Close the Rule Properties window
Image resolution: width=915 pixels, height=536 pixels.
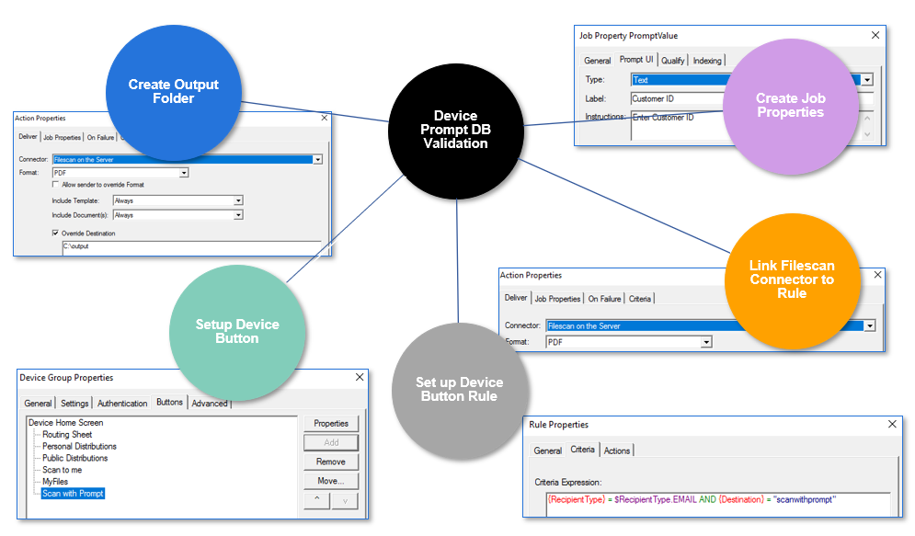tap(892, 424)
